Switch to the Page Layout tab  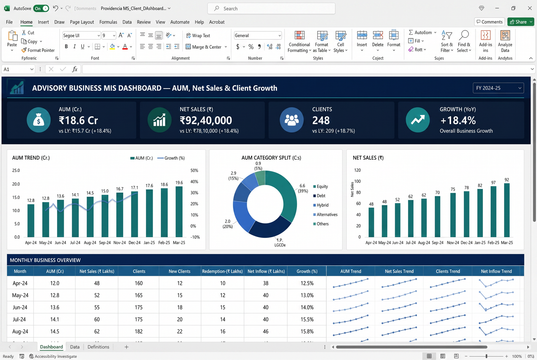click(82, 22)
